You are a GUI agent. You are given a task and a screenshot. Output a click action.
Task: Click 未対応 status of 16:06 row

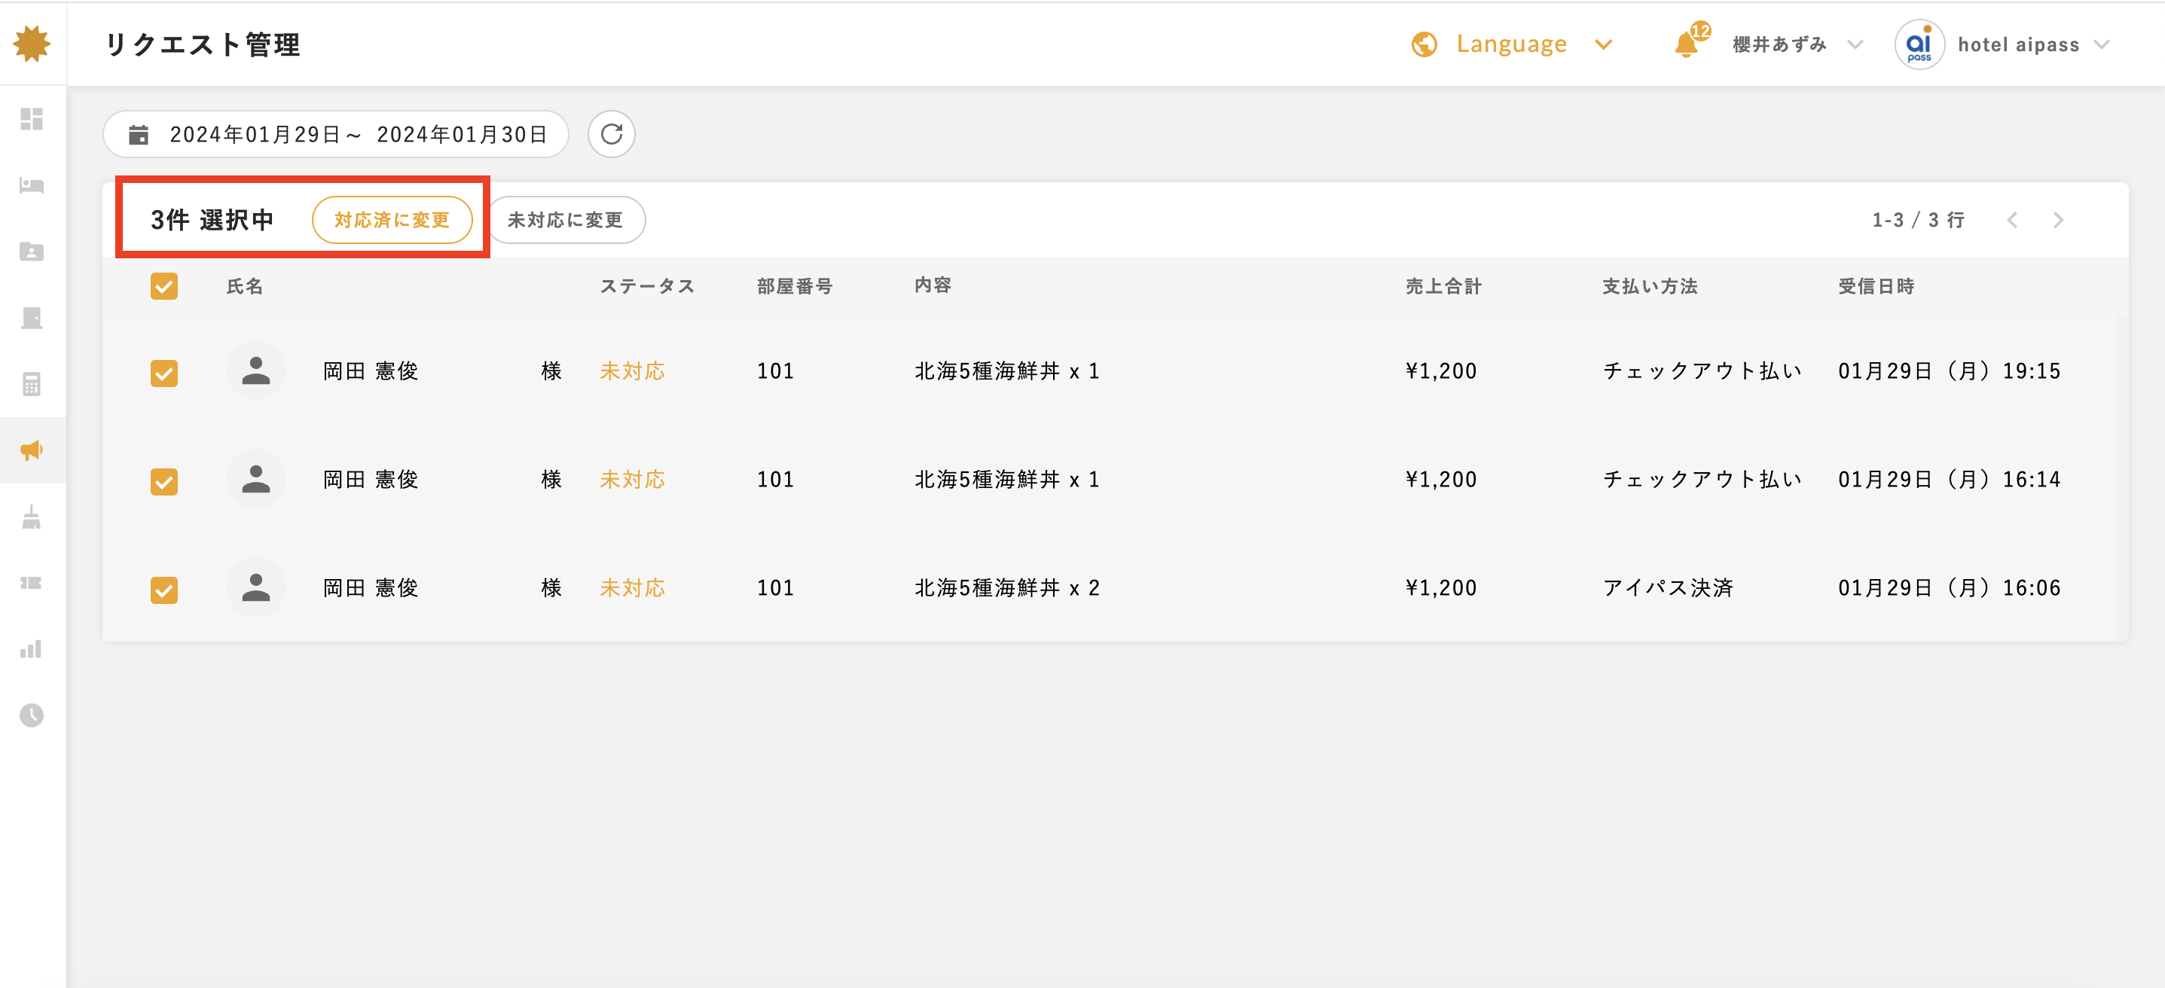tap(632, 587)
